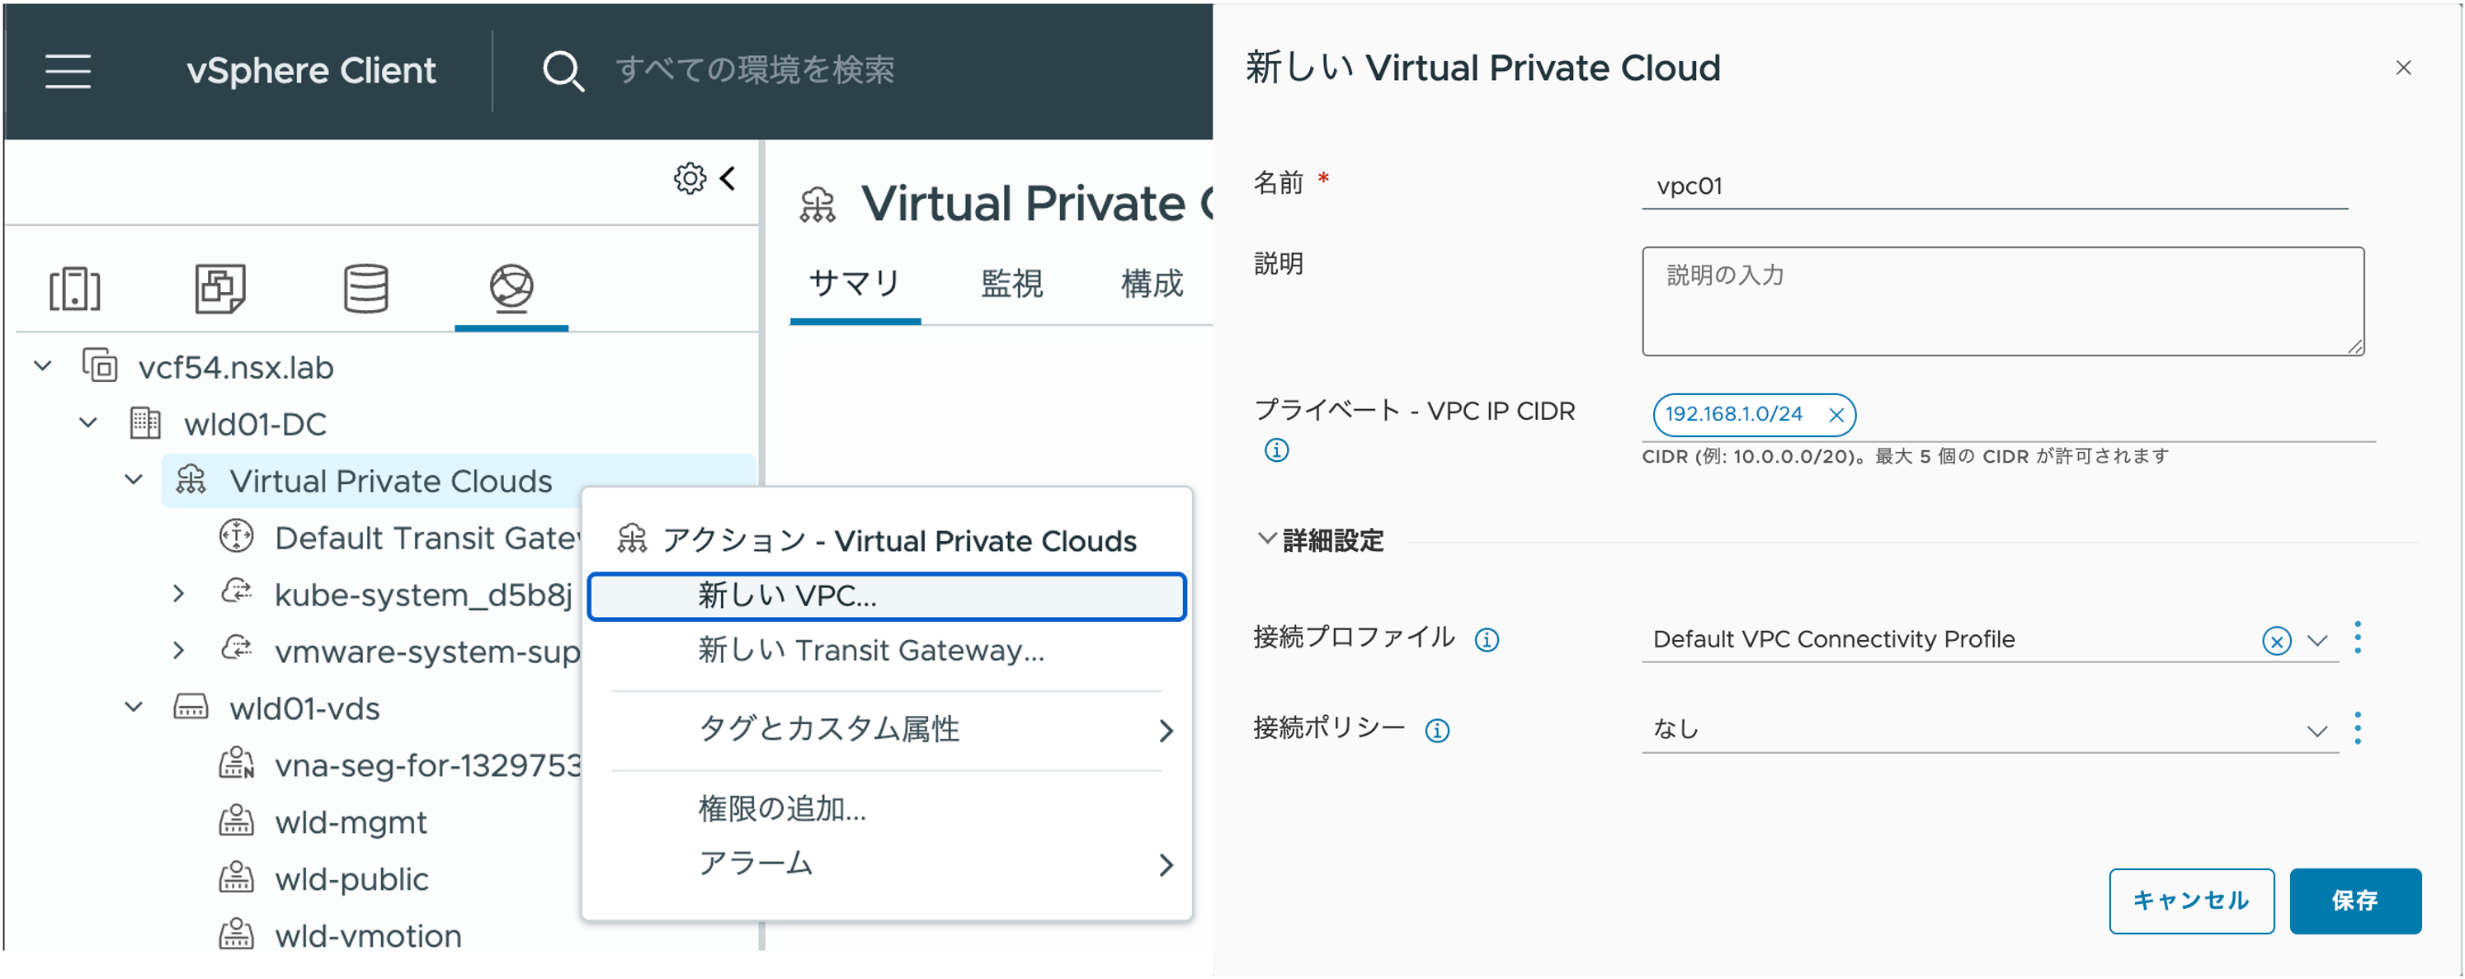Image resolution: width=2465 pixels, height=979 pixels.
Task: Close the new Virtual Private Cloud dialog
Action: (2403, 68)
